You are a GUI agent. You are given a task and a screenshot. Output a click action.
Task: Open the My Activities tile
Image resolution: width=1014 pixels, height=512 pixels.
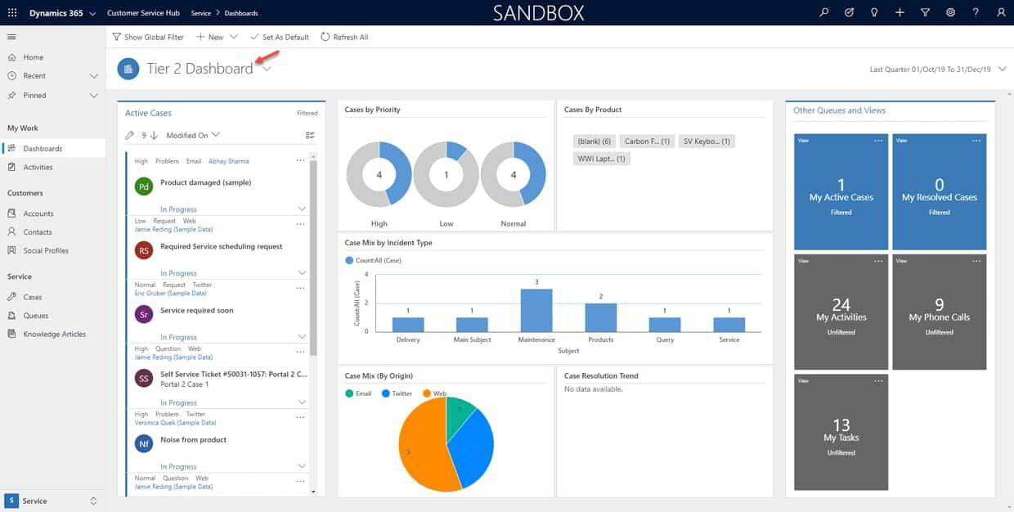pos(841,312)
